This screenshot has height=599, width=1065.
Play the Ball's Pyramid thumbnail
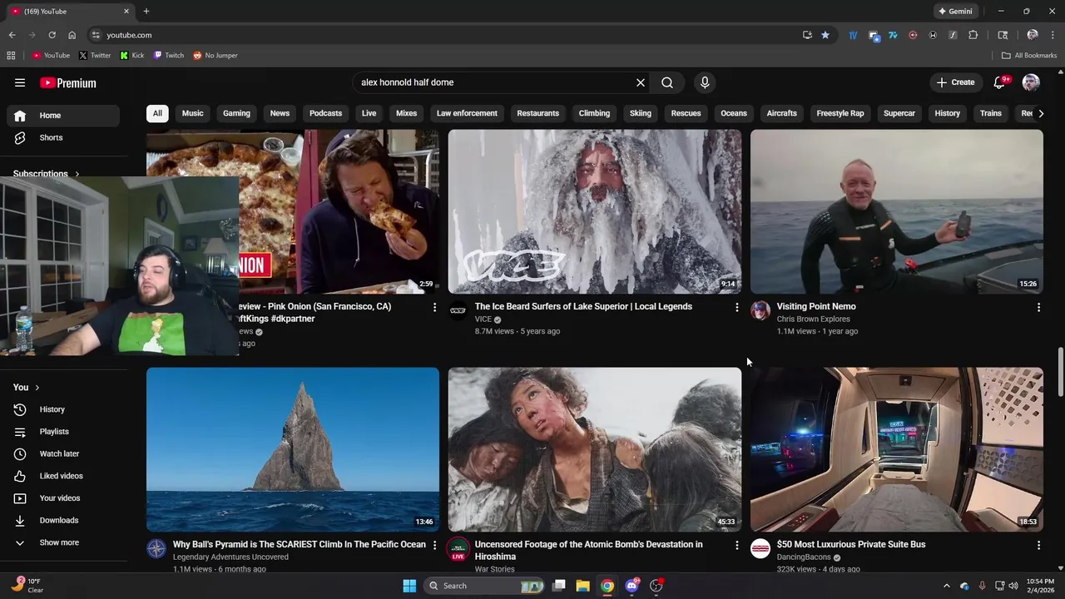pyautogui.click(x=293, y=449)
